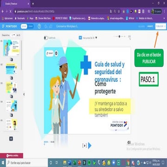Open the character settings gear icon
Viewport: 167px width, 167px height.
click(56, 53)
